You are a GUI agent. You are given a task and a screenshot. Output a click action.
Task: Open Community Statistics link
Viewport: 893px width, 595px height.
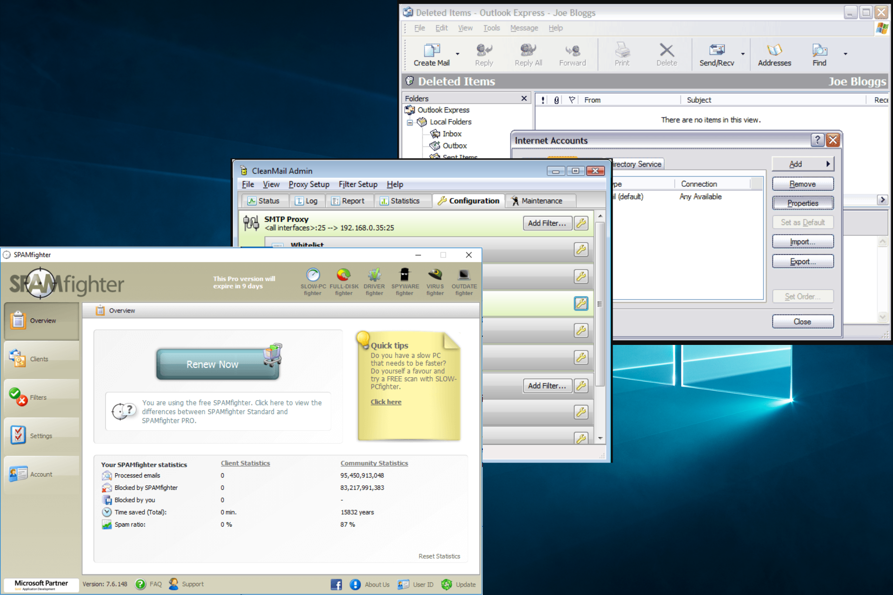[x=374, y=463]
